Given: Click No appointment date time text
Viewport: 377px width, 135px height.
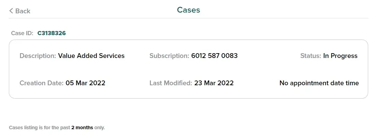Looking at the screenshot, I should click(319, 83).
